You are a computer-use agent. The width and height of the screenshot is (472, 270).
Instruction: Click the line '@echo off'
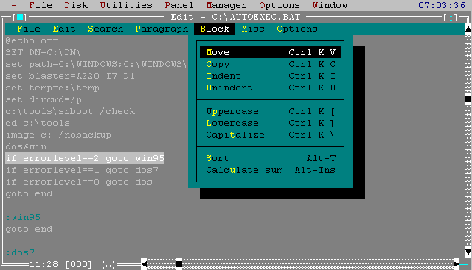(x=32, y=40)
